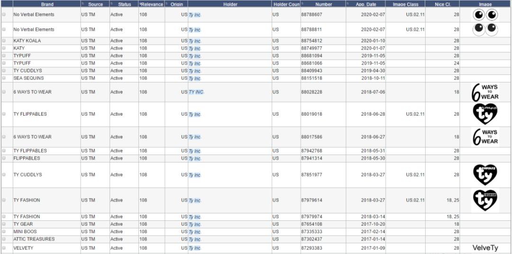Open Ty Inc. holder link in ATTIC TREASURES row
Screen dimensions: 512x254
click(x=195, y=240)
